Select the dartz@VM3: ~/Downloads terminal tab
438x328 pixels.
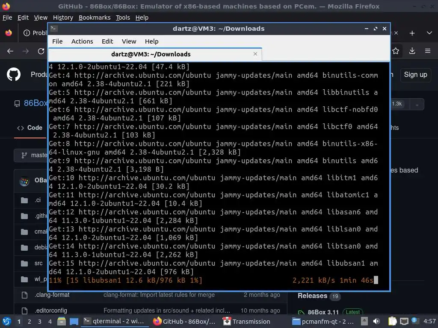coord(155,54)
